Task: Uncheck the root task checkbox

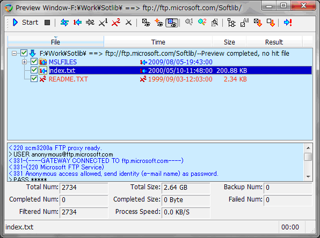Action: (x=24, y=53)
